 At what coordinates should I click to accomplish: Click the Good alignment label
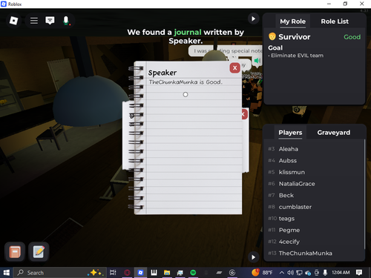(352, 37)
